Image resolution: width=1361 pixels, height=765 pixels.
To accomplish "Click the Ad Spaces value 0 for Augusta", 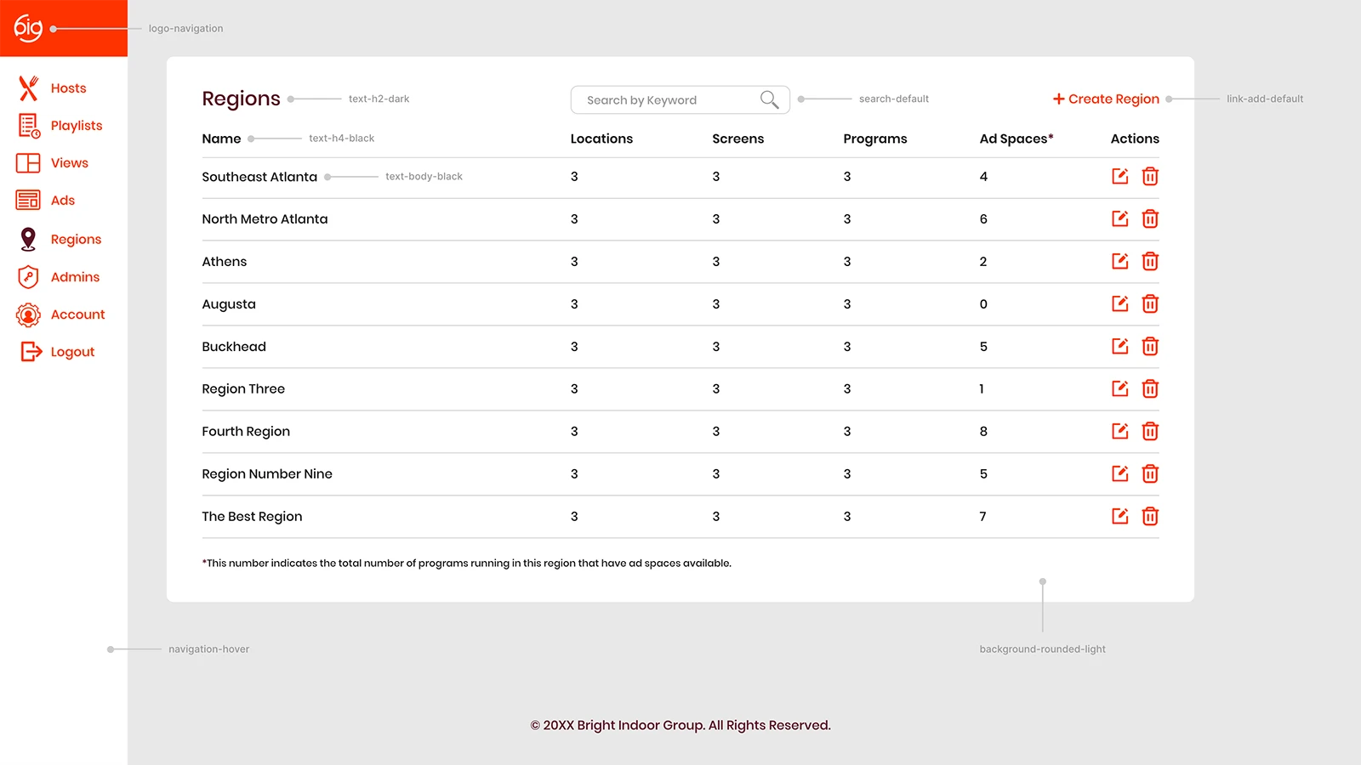I will pos(983,303).
